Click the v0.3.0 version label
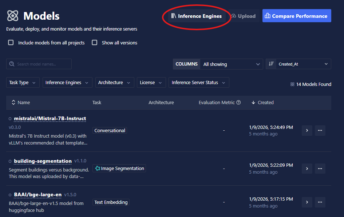The width and height of the screenshot is (344, 217). point(15,127)
